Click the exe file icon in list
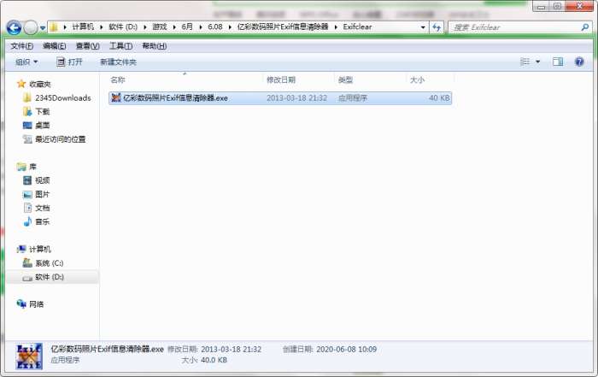 [x=116, y=98]
